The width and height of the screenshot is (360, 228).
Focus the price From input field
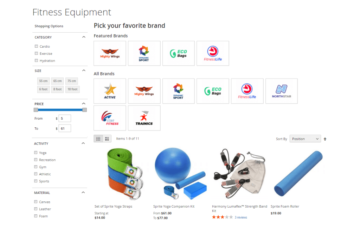tap(65, 119)
